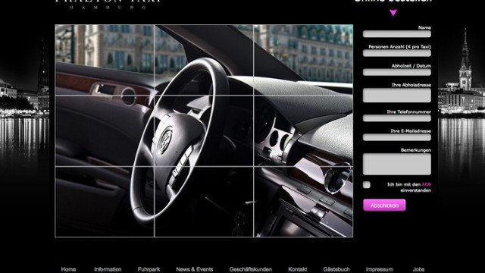Select the Ihre Abholadresse text box
Screen dimensions: 485x273
pyautogui.click(x=397, y=96)
